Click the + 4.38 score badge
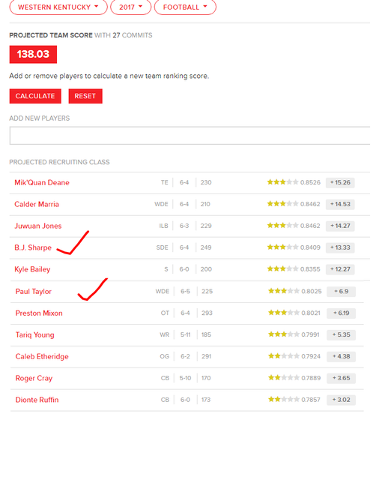 pos(341,357)
